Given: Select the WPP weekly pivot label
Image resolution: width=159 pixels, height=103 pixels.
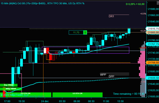Looking at the screenshot, I should point(103,75).
